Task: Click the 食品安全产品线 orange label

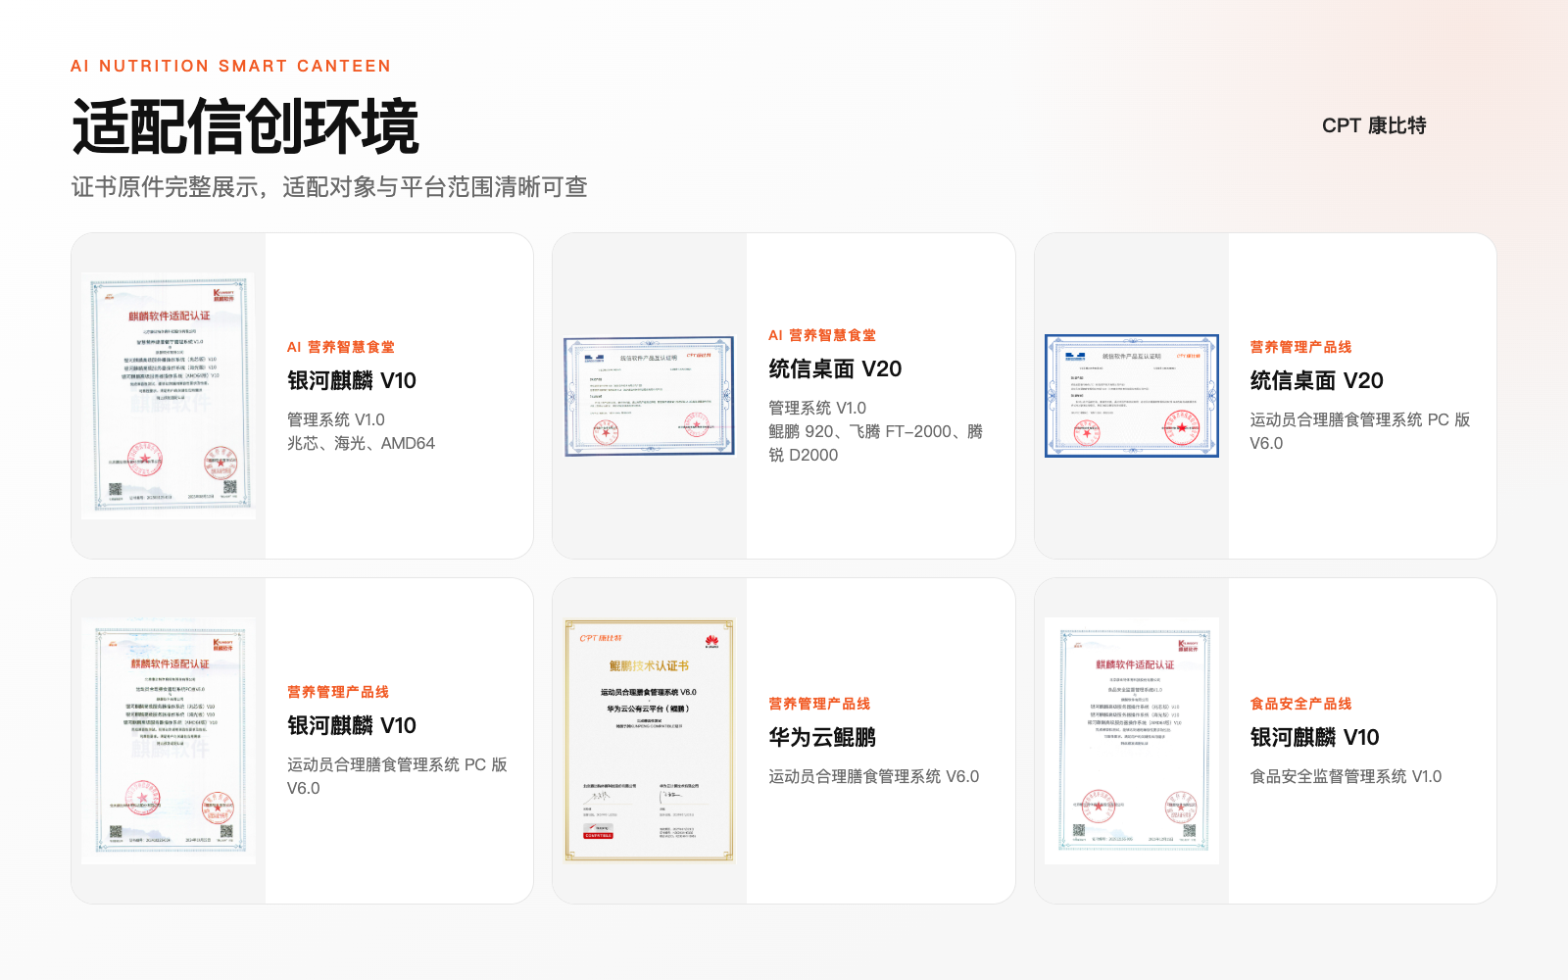Action: (x=1300, y=704)
